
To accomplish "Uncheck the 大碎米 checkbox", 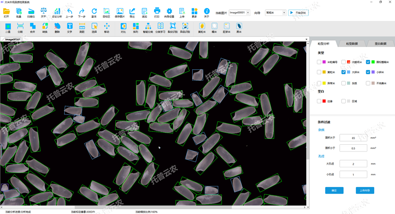I will (344, 72).
